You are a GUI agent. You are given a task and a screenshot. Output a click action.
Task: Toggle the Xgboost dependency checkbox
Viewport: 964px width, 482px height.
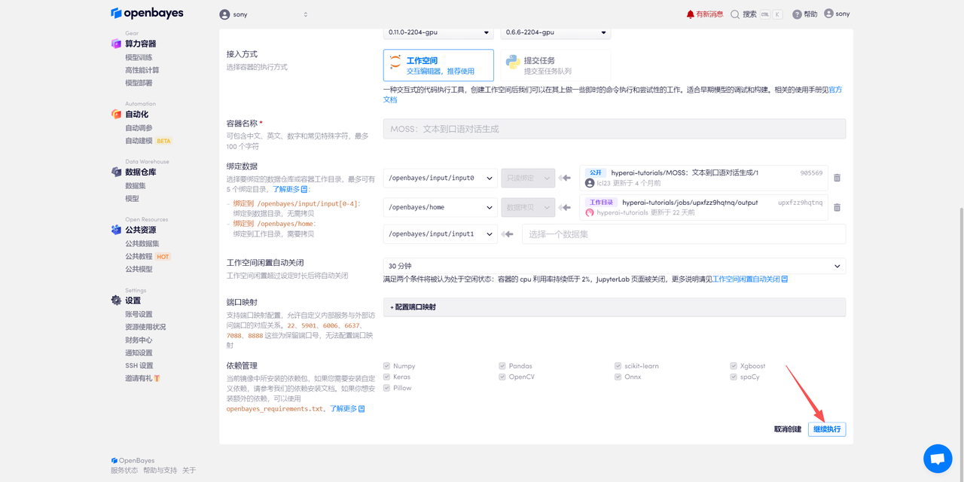coord(734,366)
